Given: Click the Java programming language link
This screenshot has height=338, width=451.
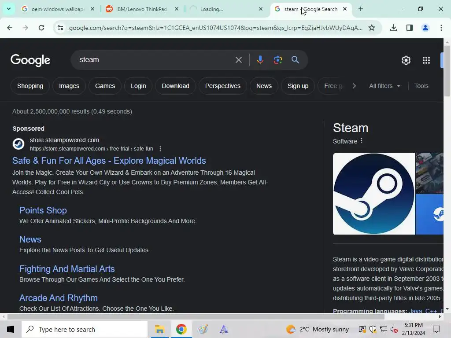Looking at the screenshot, I should (x=416, y=311).
